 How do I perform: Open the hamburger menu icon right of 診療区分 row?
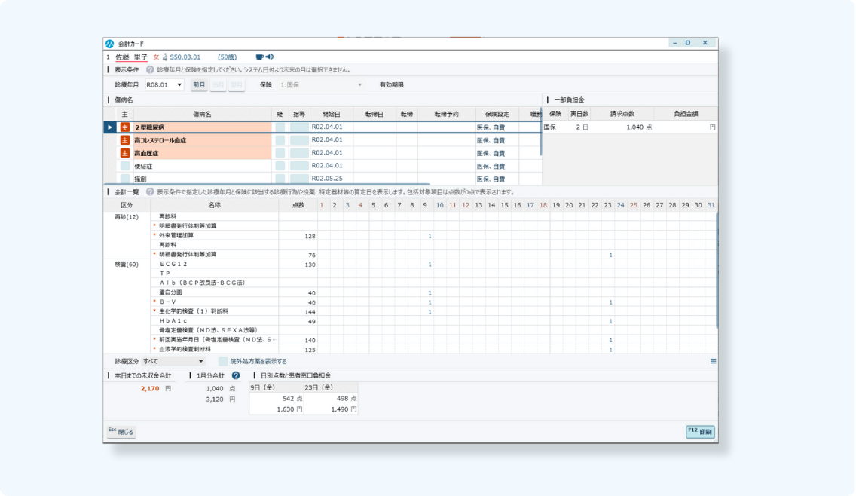pyautogui.click(x=713, y=362)
